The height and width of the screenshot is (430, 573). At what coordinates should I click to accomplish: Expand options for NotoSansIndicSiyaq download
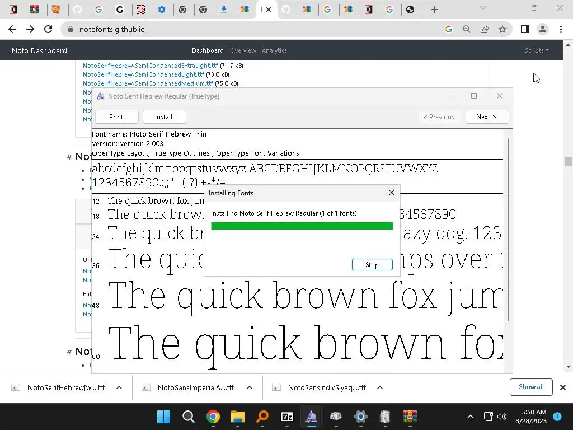tap(380, 387)
